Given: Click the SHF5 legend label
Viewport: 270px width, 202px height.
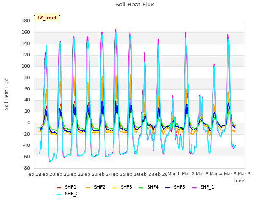Looking at the screenshot, I should [179, 187].
